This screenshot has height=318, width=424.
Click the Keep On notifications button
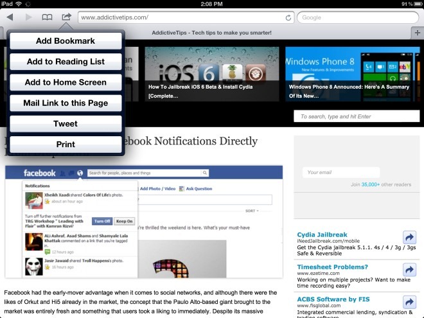coord(124,221)
